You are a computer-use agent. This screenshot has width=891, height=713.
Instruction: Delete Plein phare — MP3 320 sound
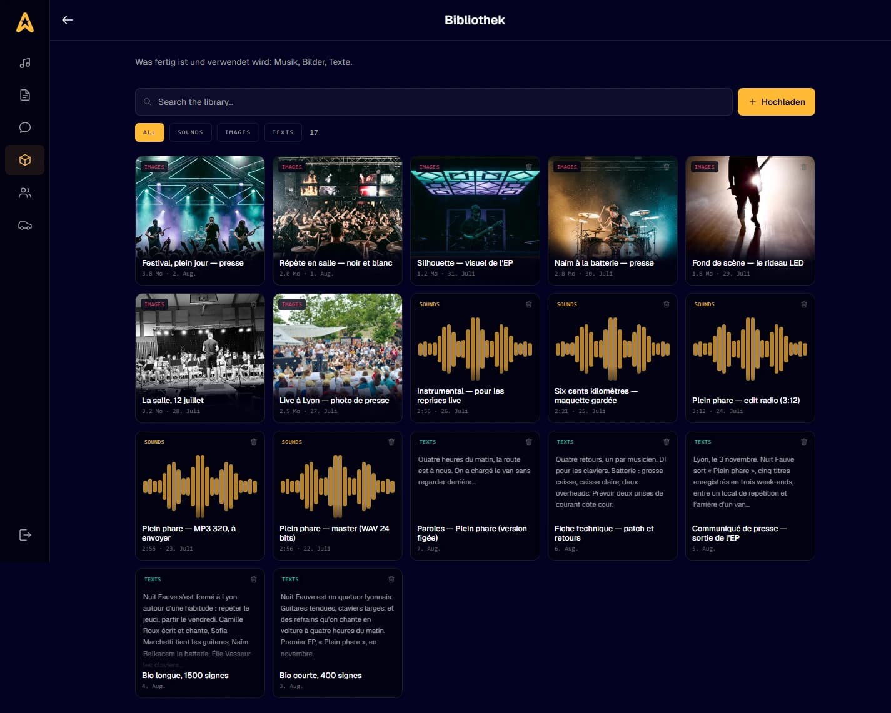(x=254, y=442)
